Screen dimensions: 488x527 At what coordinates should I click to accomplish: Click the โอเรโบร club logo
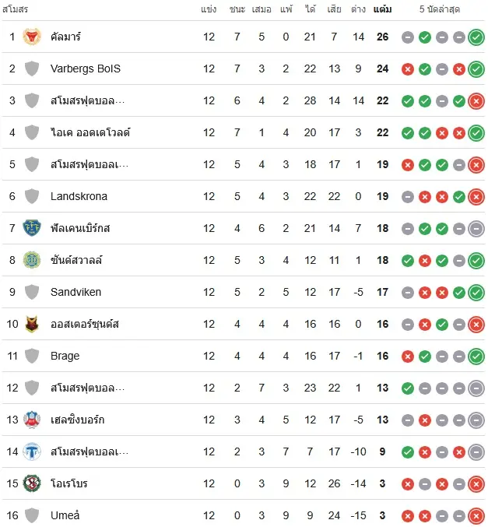pyautogui.click(x=32, y=483)
